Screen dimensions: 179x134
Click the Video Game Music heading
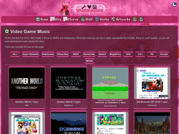point(30,31)
